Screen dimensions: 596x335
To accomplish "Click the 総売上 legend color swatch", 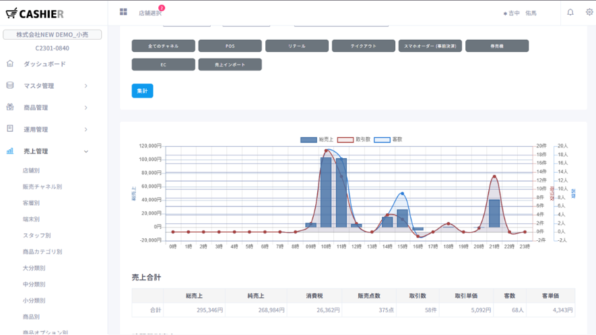I will point(308,140).
